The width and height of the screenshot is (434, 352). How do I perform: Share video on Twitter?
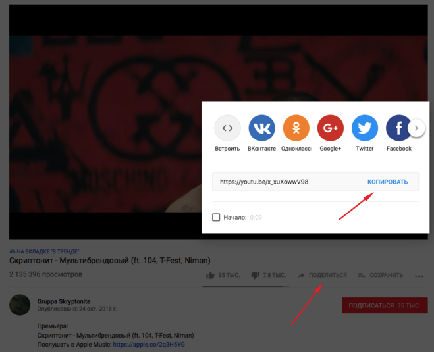coord(364,128)
